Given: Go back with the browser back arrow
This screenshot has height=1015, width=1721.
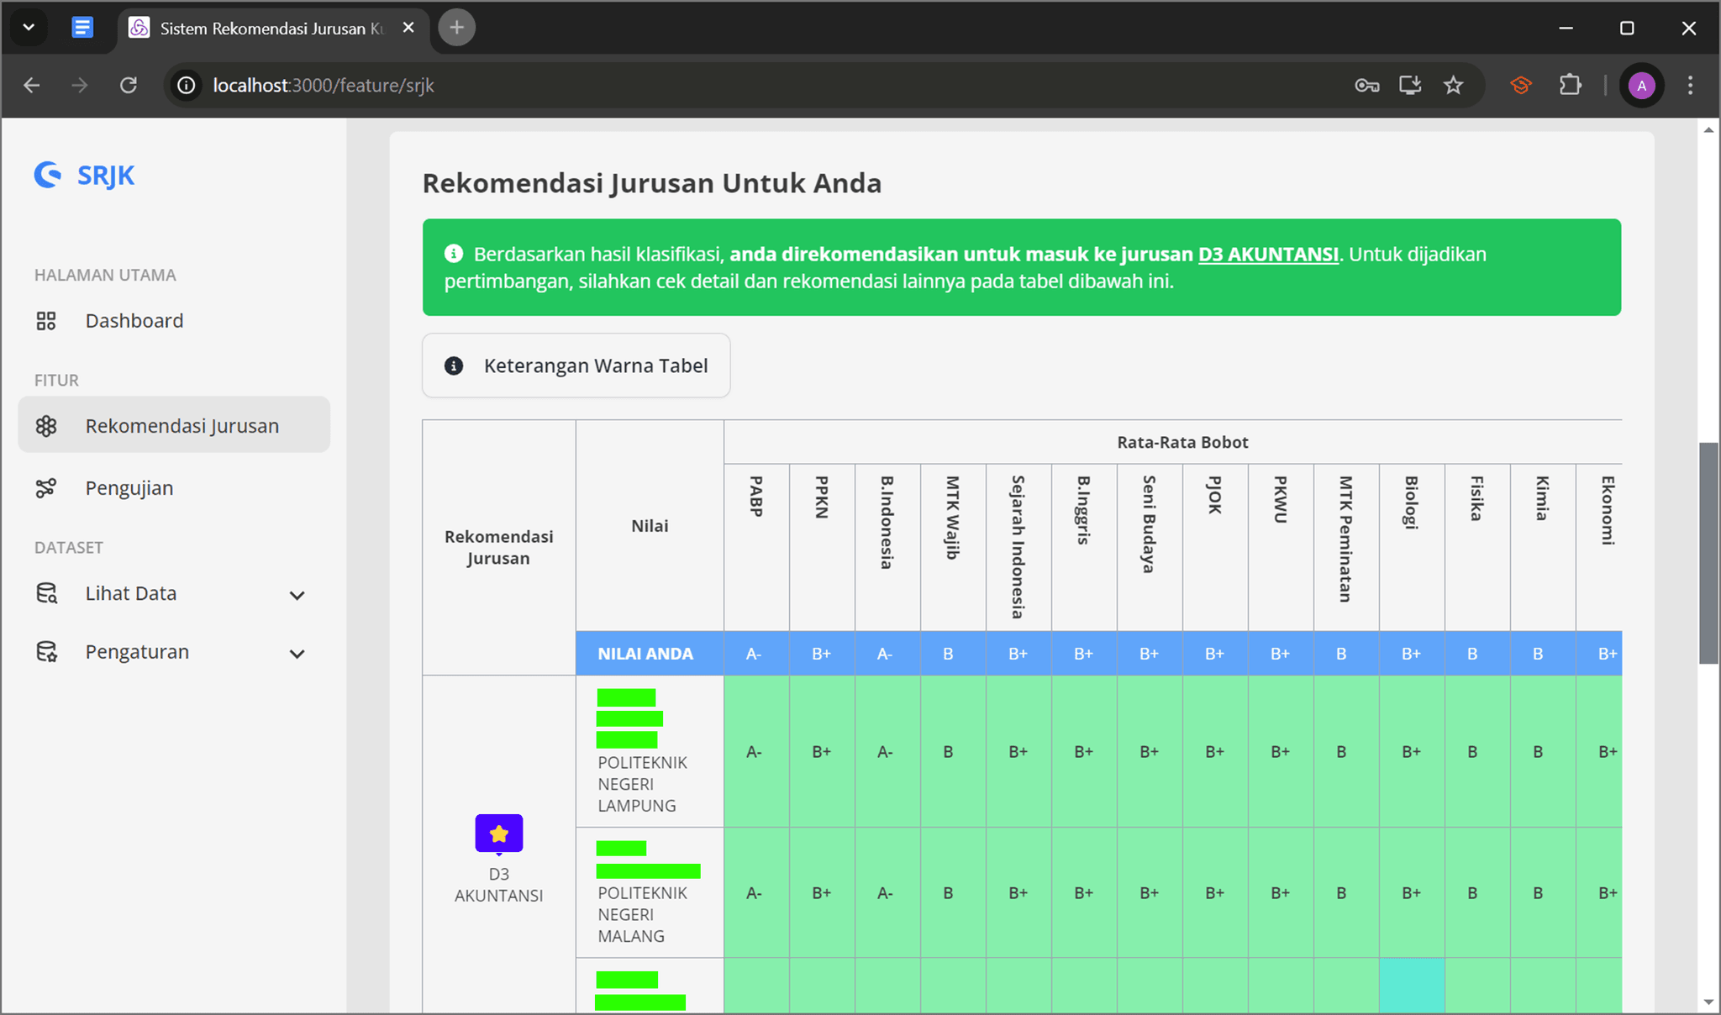Looking at the screenshot, I should pyautogui.click(x=32, y=85).
